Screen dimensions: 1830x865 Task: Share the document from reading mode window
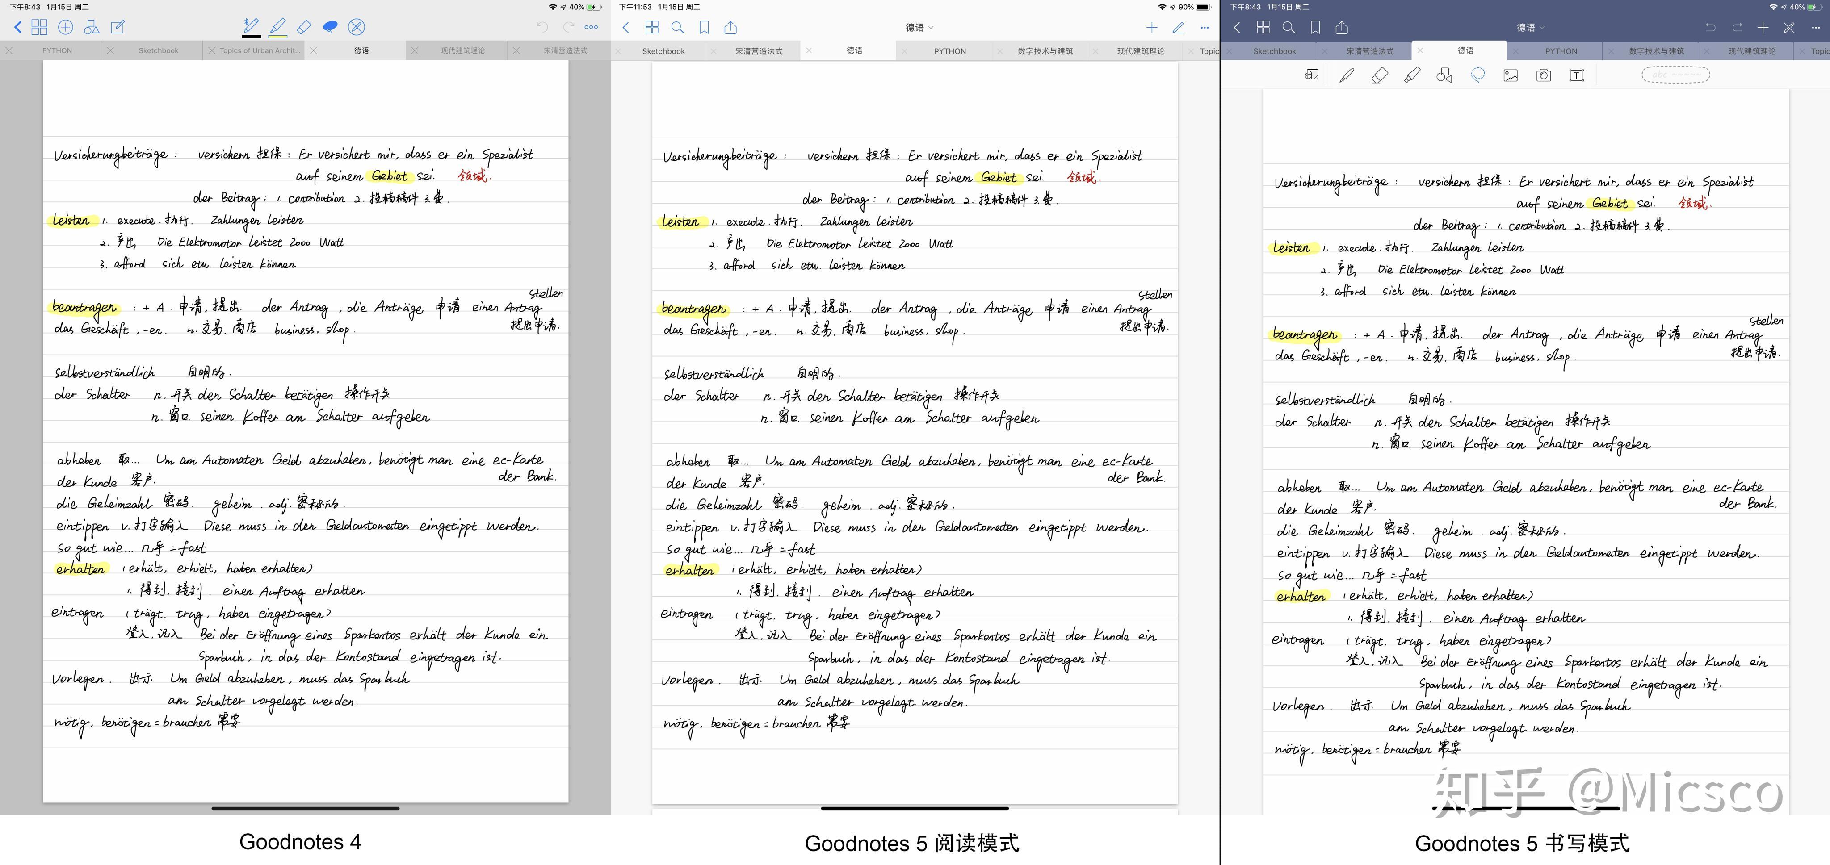pos(730,28)
